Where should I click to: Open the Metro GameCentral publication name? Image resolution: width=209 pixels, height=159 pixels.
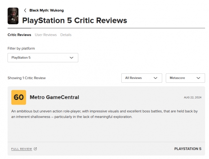pyautogui.click(x=54, y=97)
